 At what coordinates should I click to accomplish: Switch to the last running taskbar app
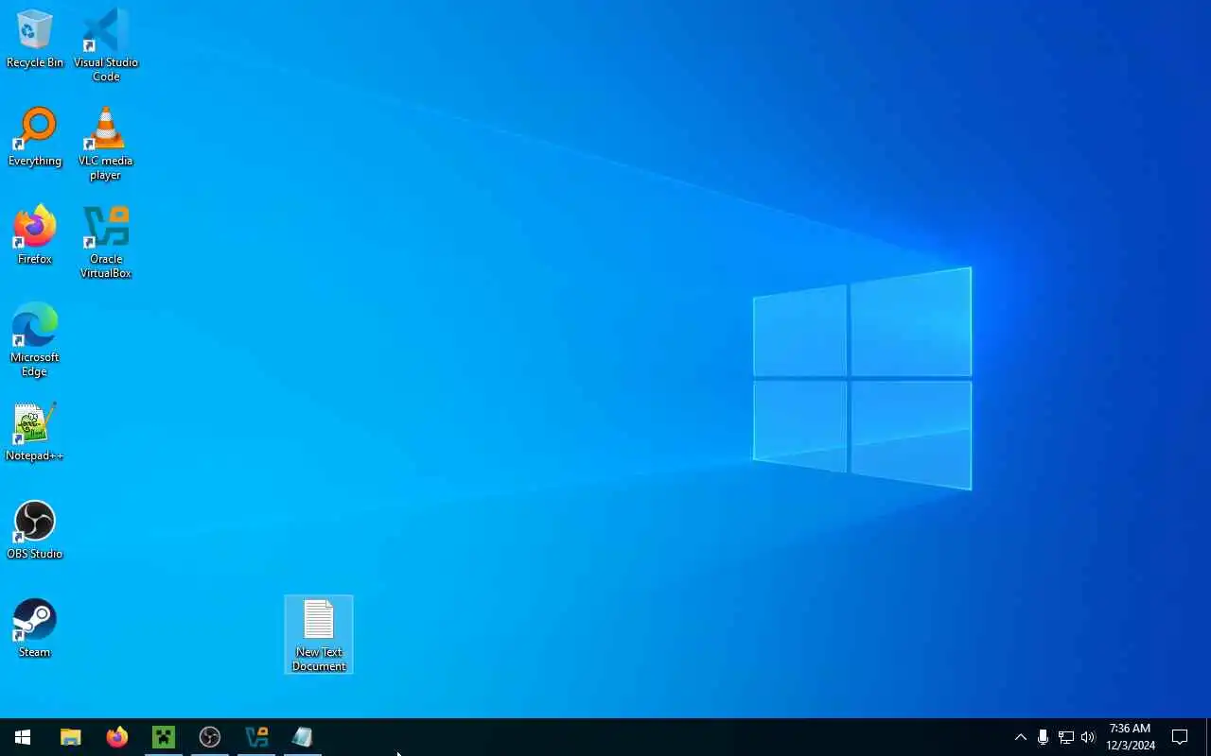tap(303, 737)
